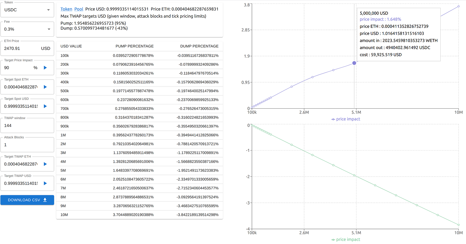466x244 pixels.
Task: Click pump value 1.6483397708069691%
Action: coord(133,171)
